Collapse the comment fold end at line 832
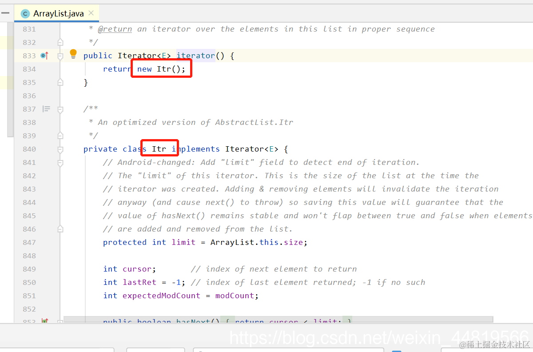 tap(60, 42)
